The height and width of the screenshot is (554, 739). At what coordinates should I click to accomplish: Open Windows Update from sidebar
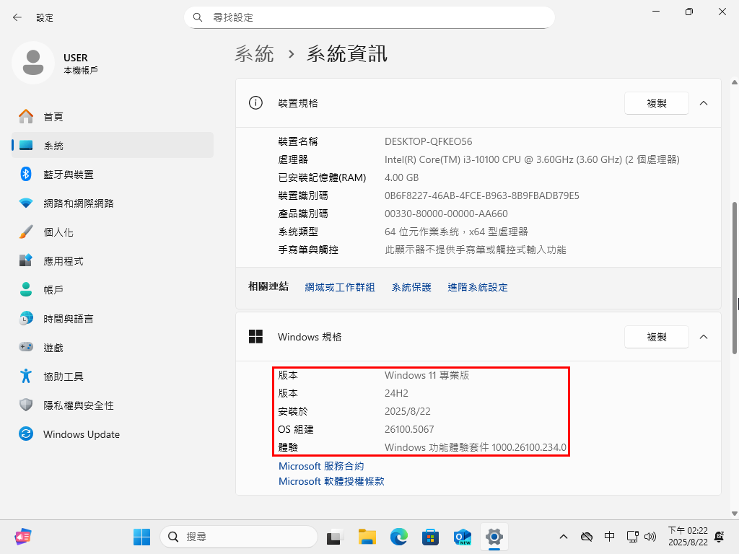click(x=81, y=434)
